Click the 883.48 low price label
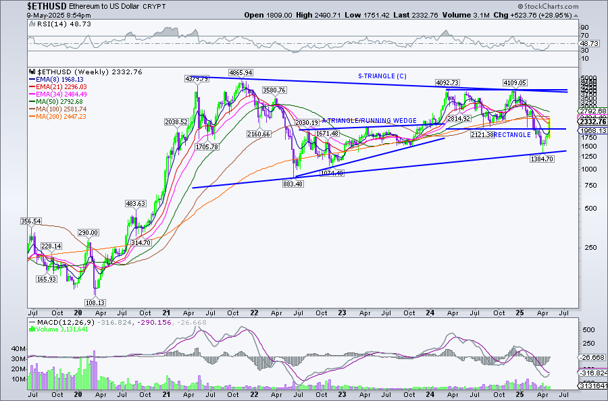Image resolution: width=608 pixels, height=401 pixels. point(293,184)
